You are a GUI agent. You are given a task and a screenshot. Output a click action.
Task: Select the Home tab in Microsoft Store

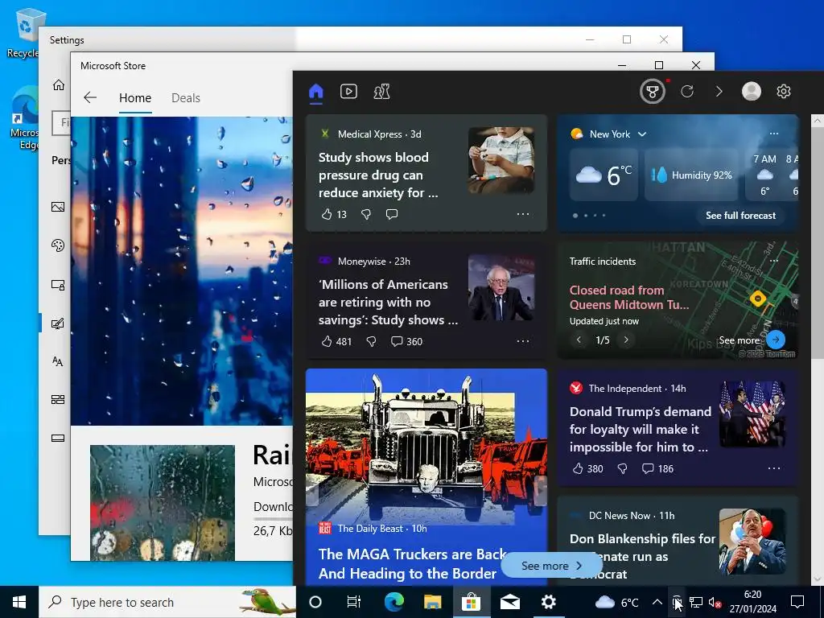pos(135,98)
